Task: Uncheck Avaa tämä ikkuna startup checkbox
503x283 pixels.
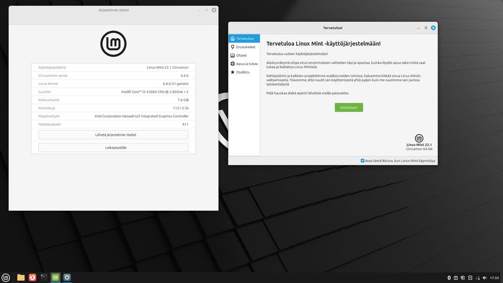Action: tap(363, 161)
